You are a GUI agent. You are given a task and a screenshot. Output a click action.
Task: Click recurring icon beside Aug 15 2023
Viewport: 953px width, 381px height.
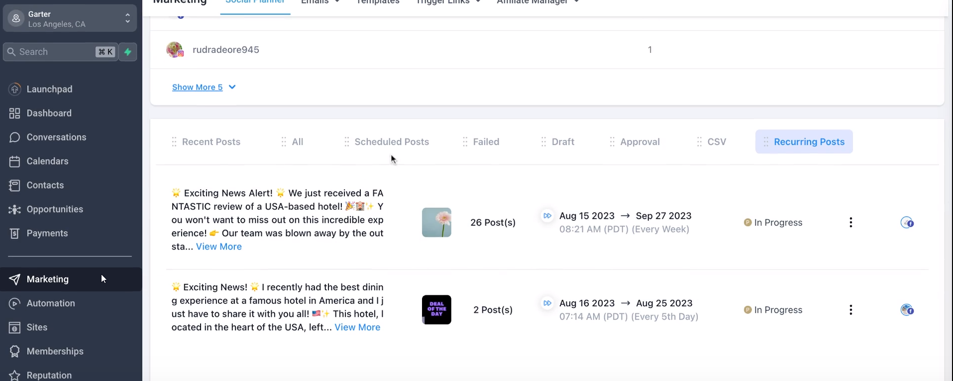pos(547,216)
